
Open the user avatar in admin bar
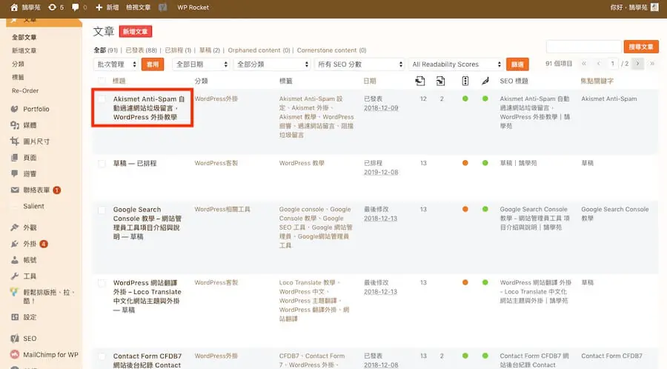(654, 7)
